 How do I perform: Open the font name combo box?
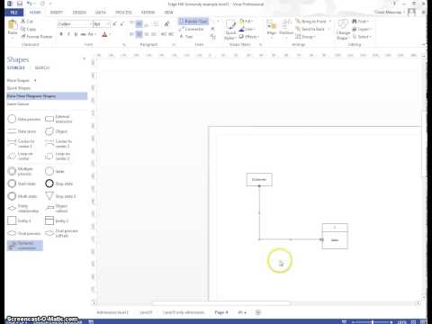point(75,24)
